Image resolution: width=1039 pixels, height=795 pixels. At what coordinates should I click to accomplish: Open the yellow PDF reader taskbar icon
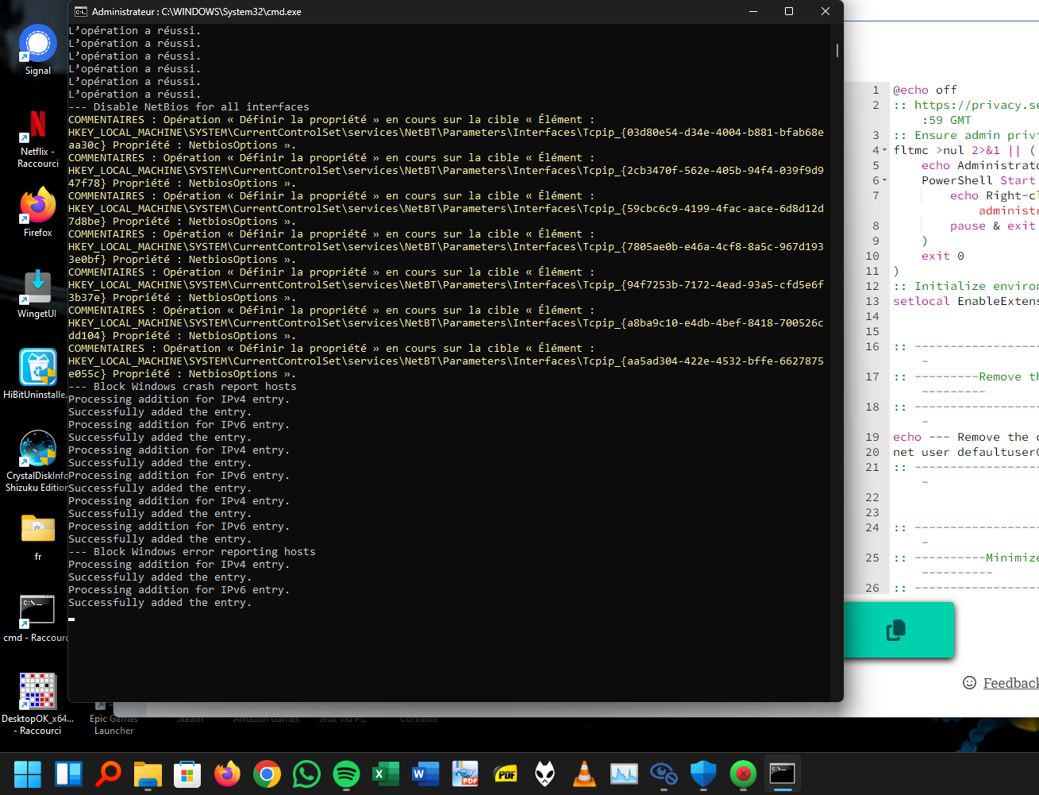(x=505, y=774)
